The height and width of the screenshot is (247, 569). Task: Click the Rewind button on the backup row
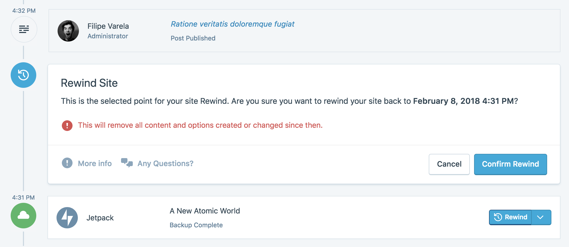point(510,217)
